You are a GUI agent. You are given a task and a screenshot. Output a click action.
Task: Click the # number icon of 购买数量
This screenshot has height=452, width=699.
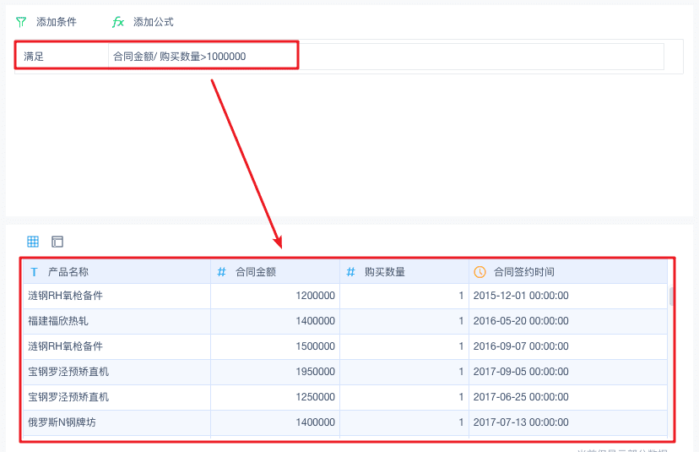point(351,272)
